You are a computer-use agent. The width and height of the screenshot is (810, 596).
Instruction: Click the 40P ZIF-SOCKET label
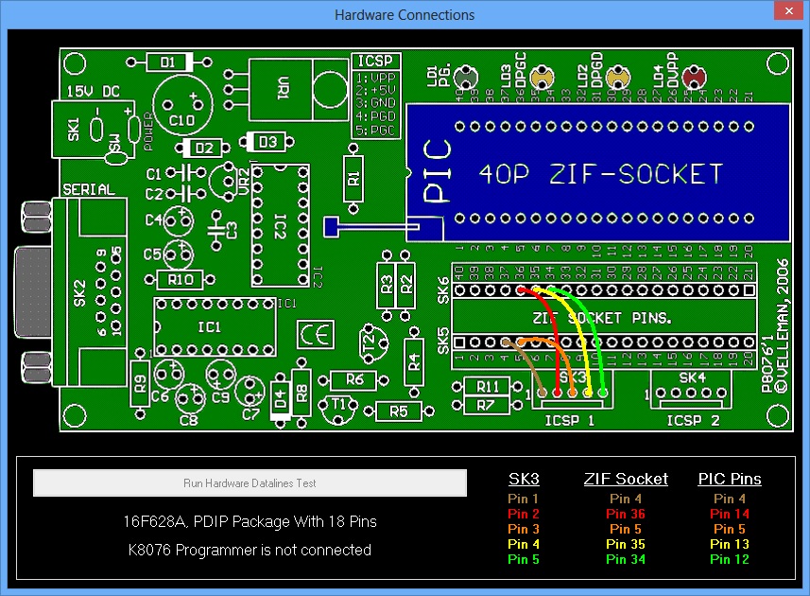coord(601,174)
